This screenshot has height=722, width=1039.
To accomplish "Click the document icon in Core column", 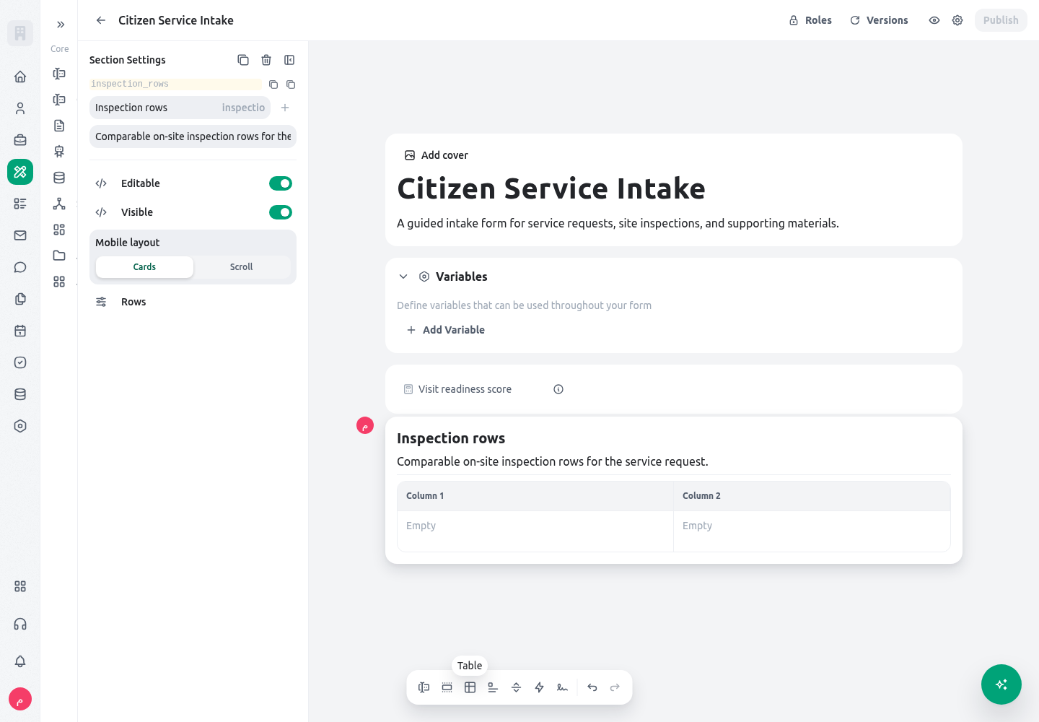I will 59,126.
